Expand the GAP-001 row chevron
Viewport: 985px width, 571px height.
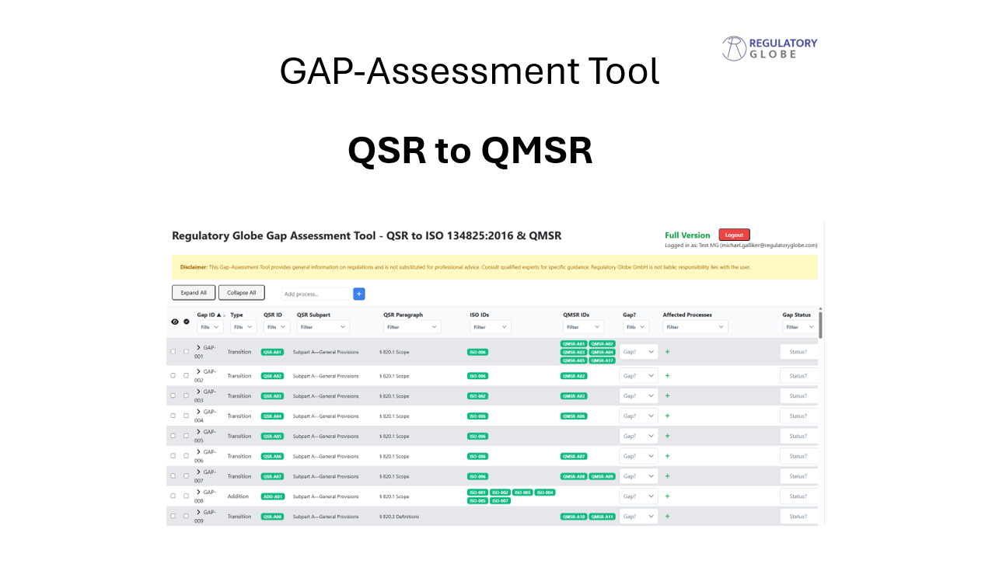(198, 348)
